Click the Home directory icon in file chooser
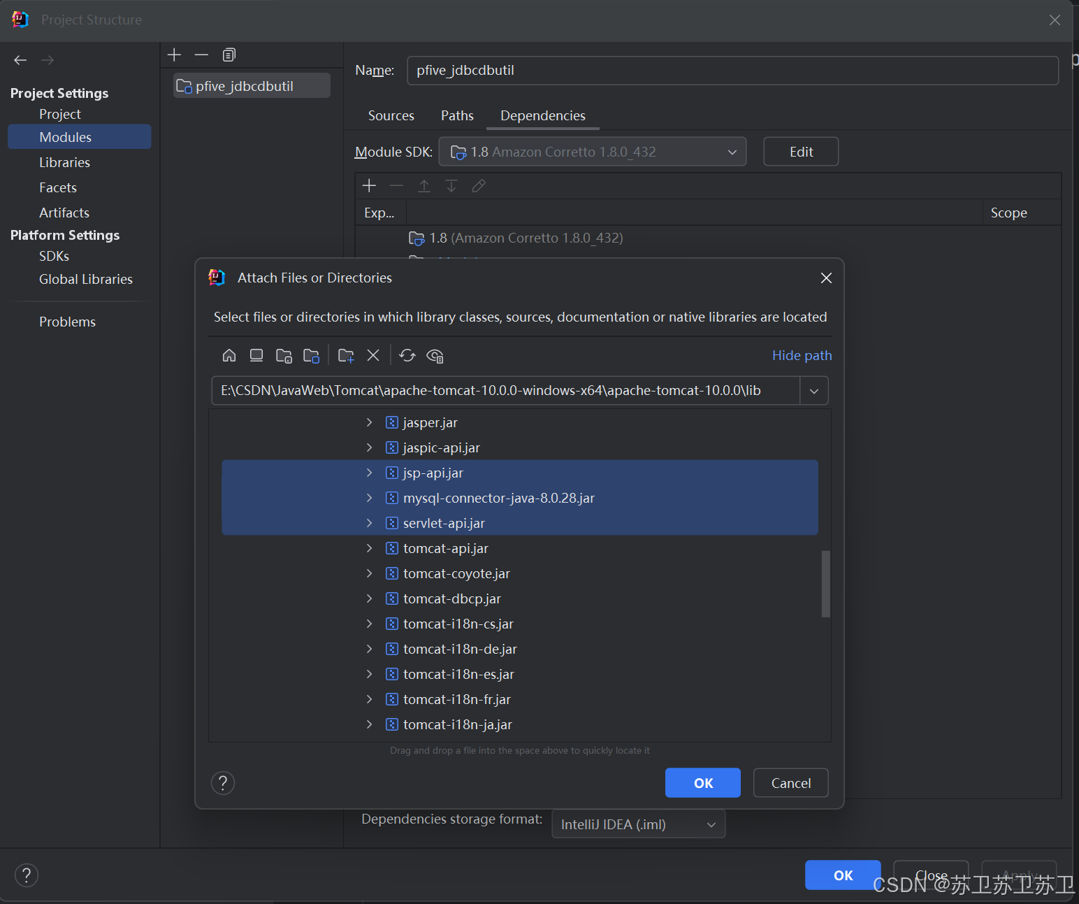The height and width of the screenshot is (904, 1079). pos(229,355)
